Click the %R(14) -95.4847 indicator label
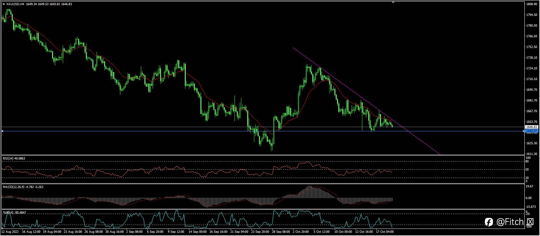Screen dimensions: 540x236 pos(15,213)
